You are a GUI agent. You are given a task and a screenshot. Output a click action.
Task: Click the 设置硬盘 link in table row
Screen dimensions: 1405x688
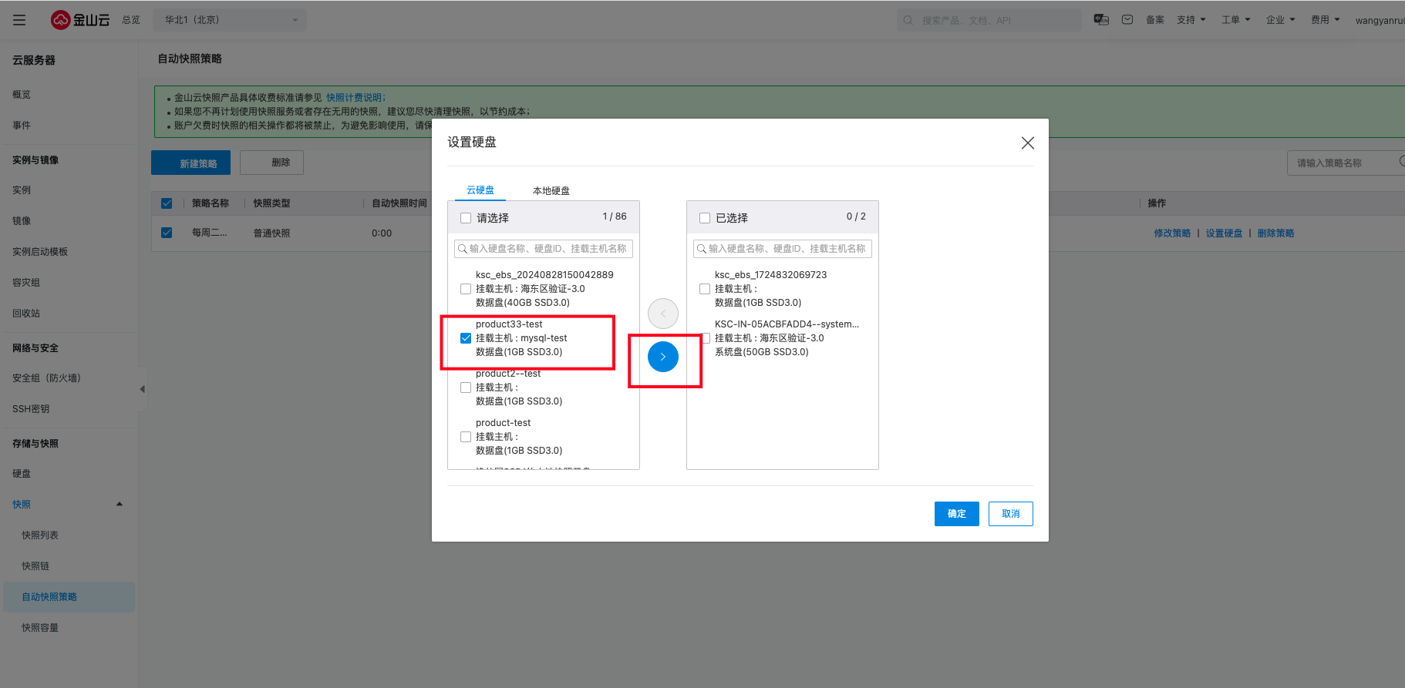click(x=1224, y=233)
